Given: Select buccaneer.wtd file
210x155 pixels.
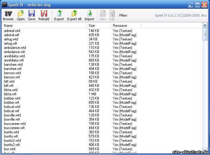Looking at the screenshot, I should tap(15, 124).
